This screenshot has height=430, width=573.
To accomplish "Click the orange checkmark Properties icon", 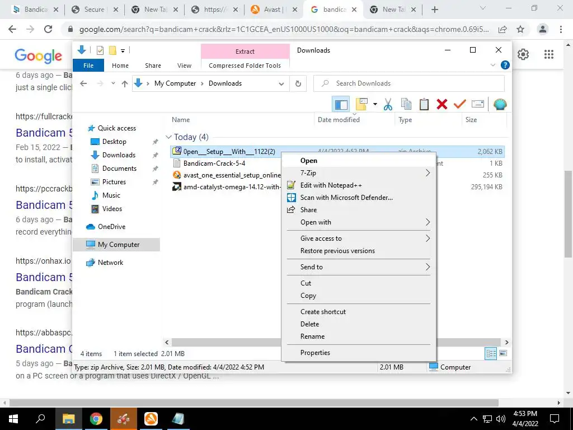I will (x=460, y=104).
